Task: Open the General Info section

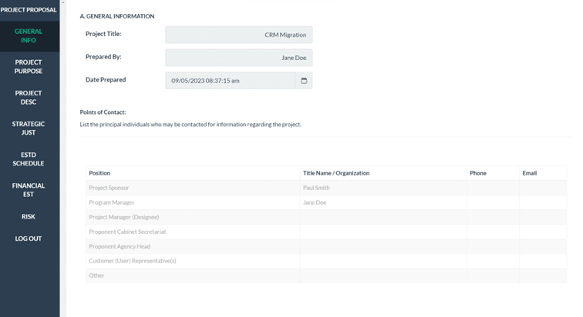Action: click(29, 35)
